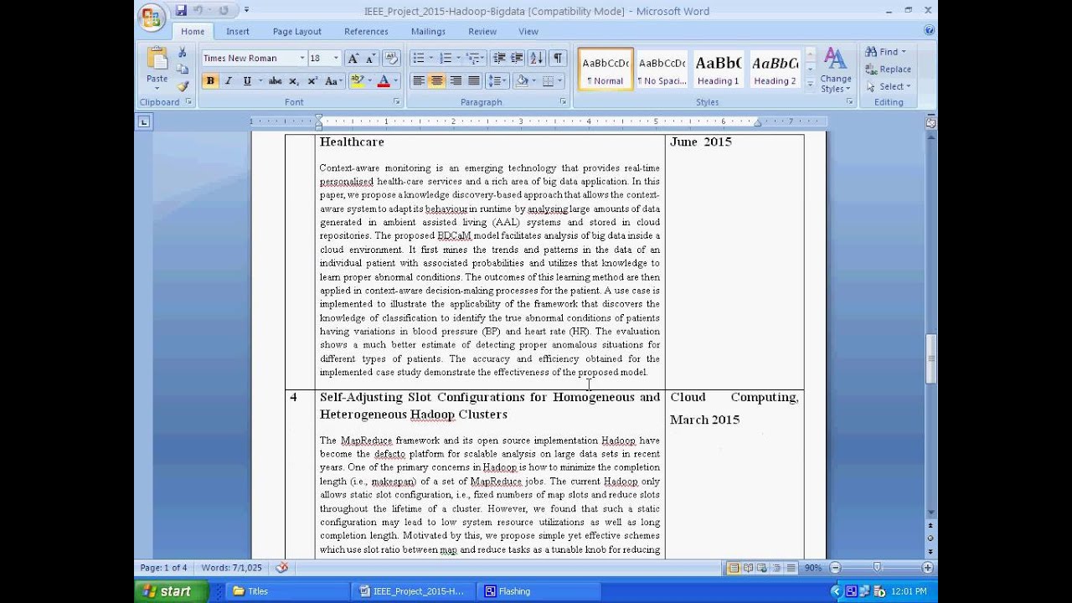The image size is (1072, 603).
Task: Cut the selection with the scissors icon
Action: (x=183, y=53)
